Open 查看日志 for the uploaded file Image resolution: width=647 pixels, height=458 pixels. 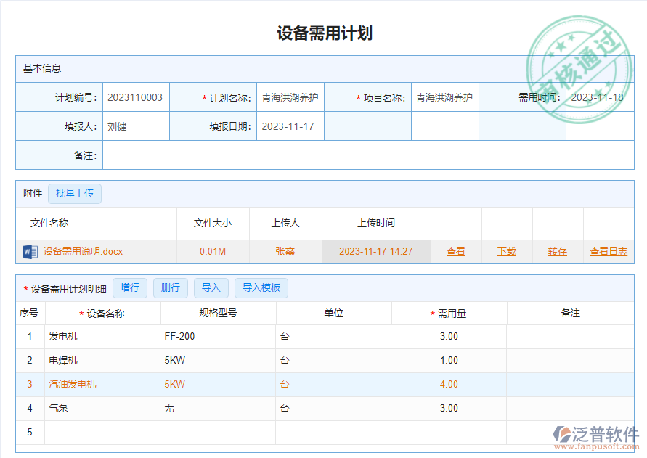click(x=609, y=251)
